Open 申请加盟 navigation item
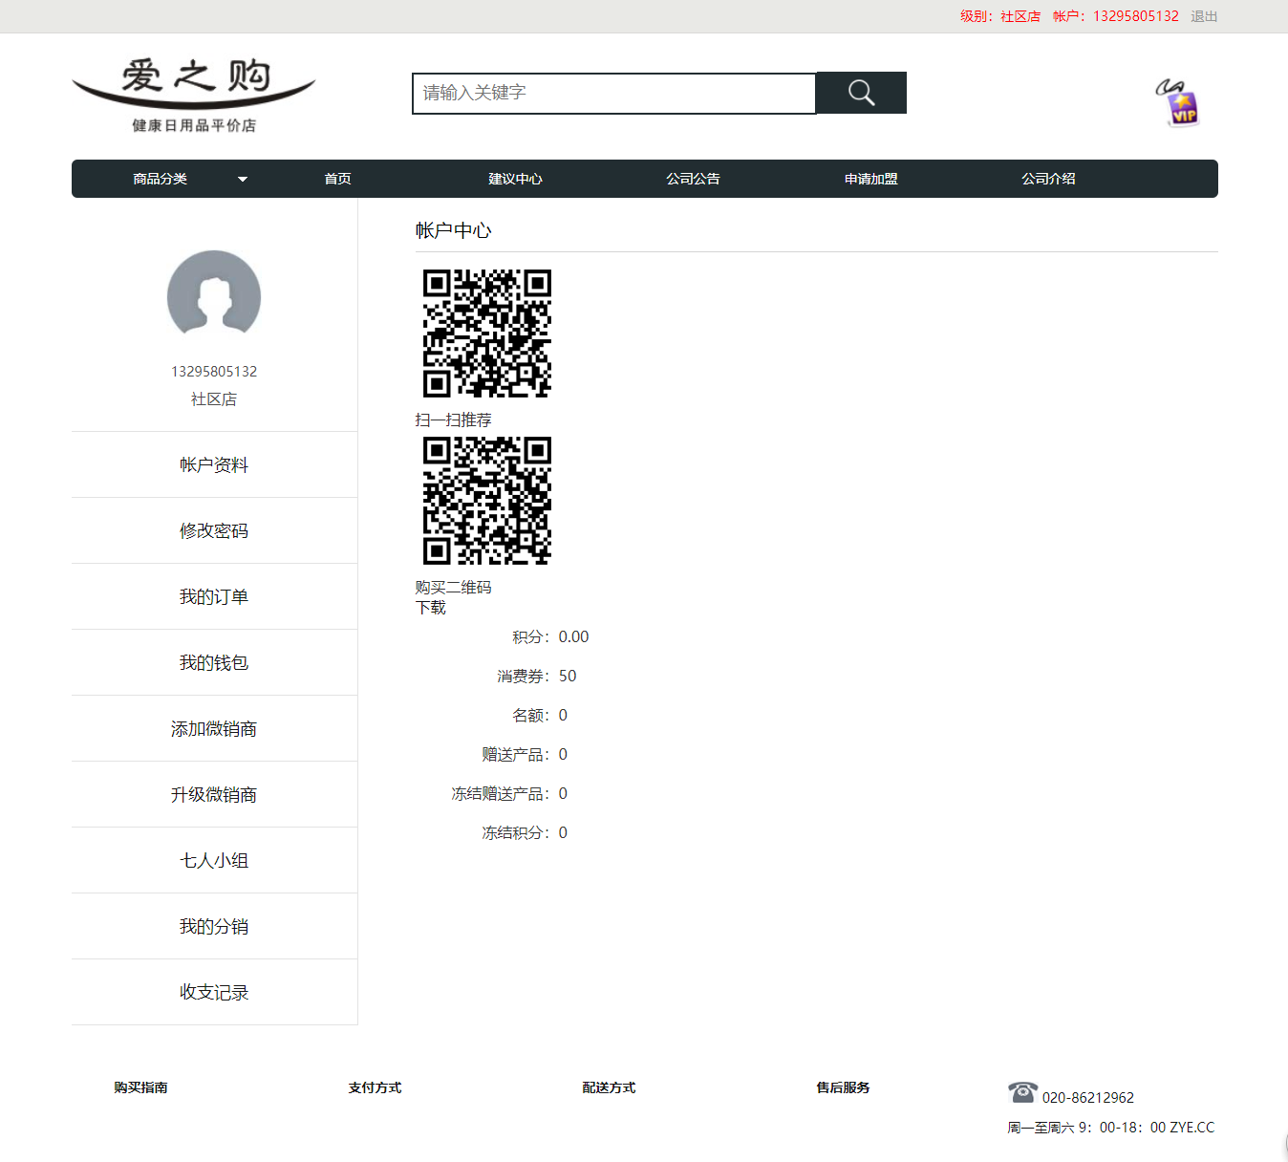The image size is (1288, 1162). tap(870, 179)
